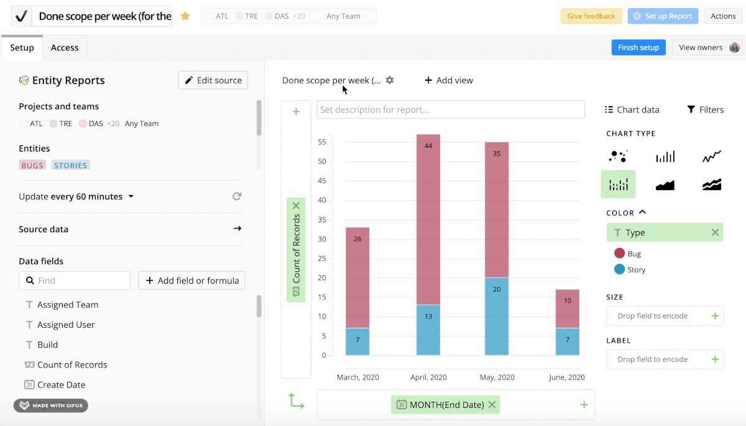
Task: Select the line chart type
Action: (x=711, y=156)
